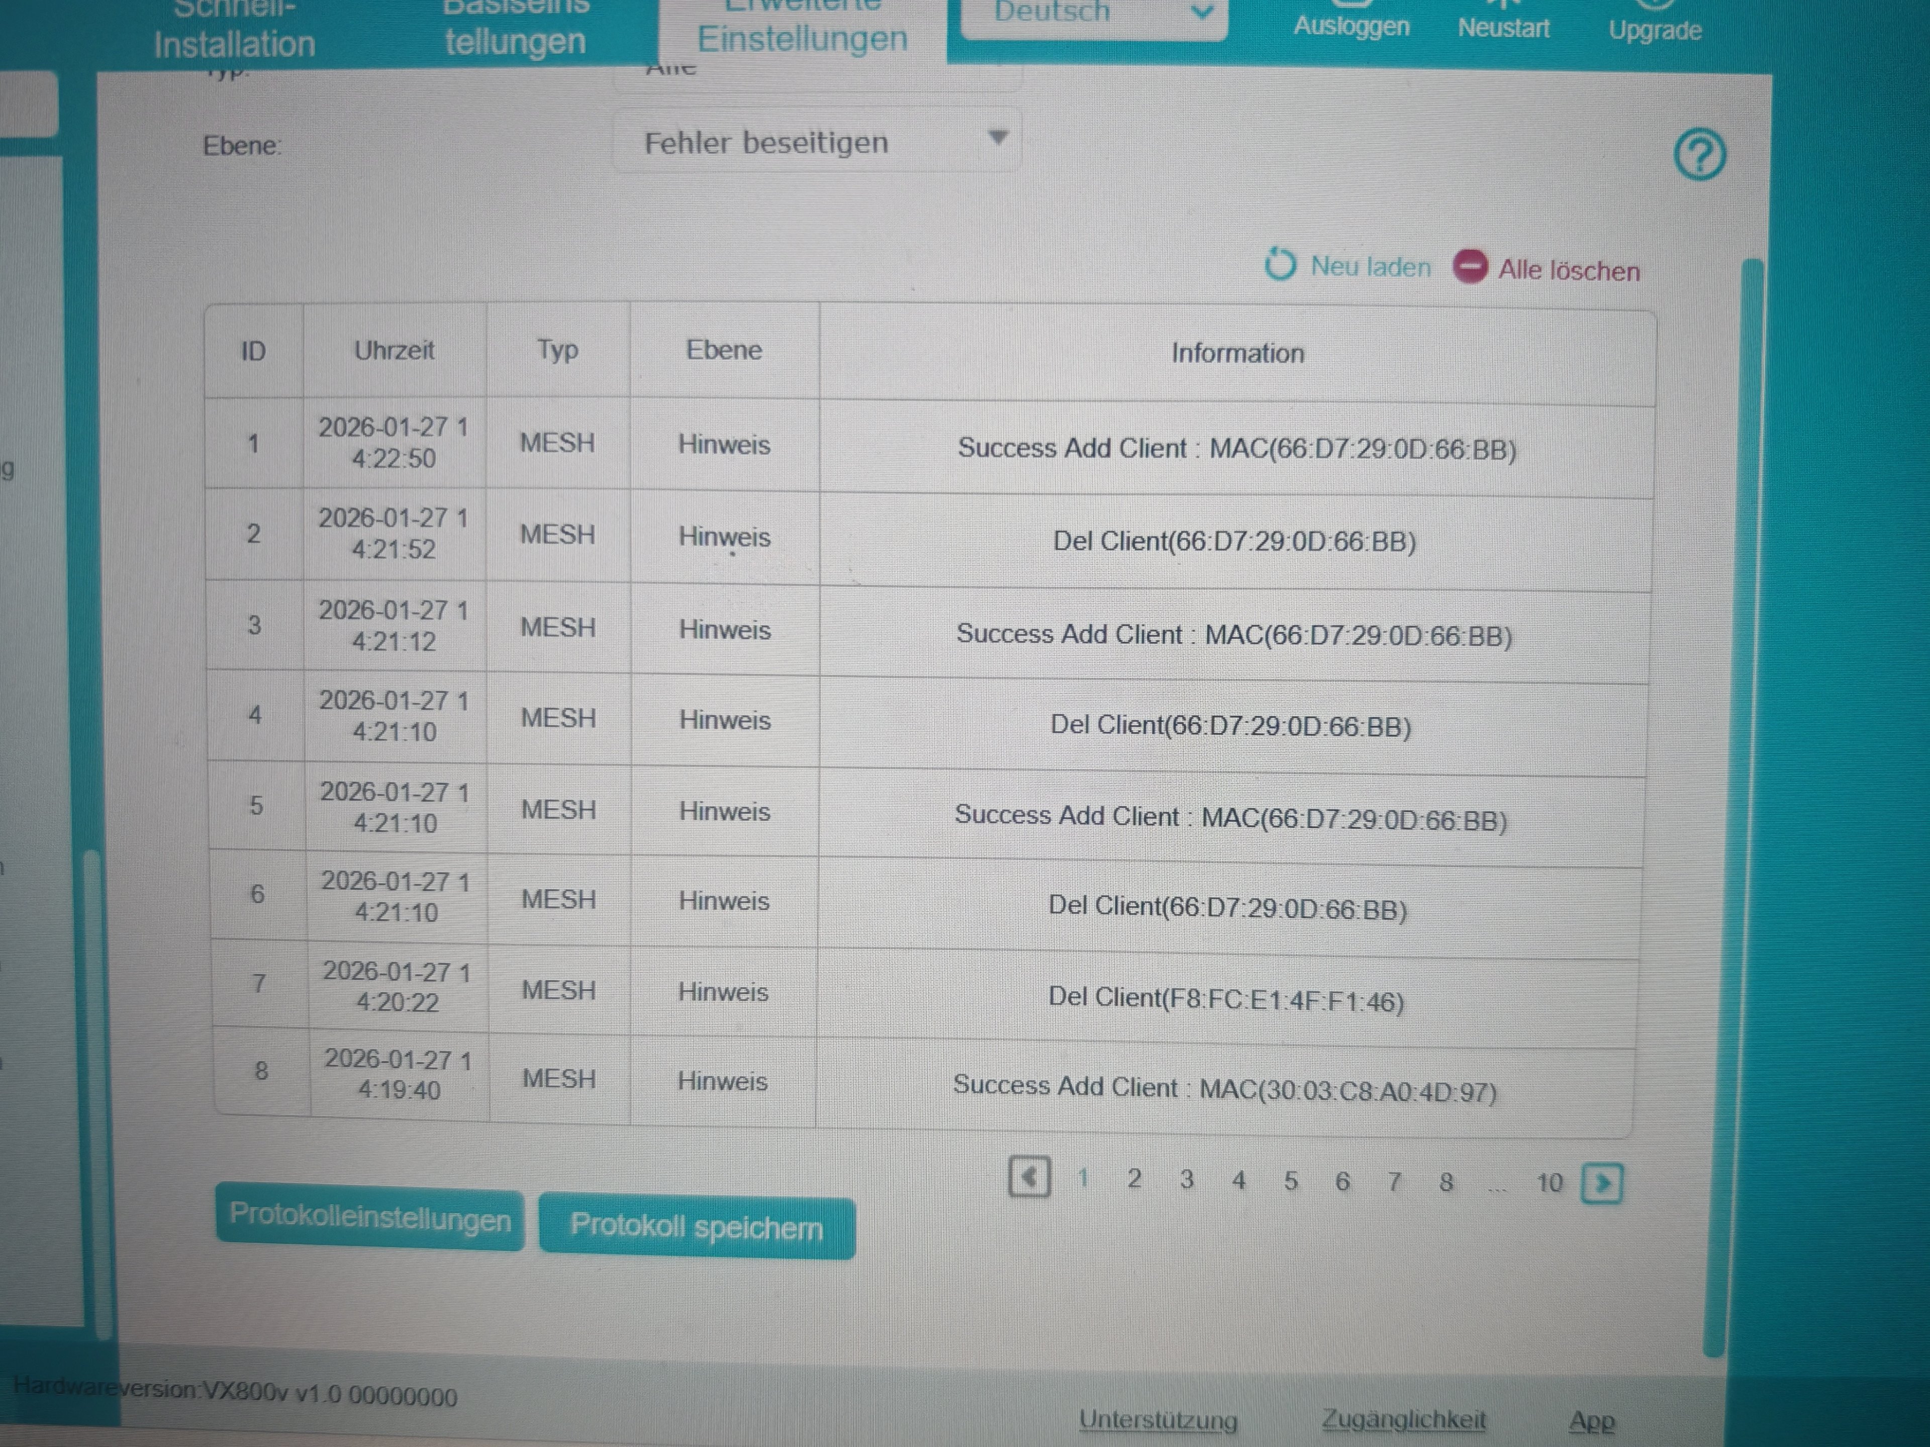Screen dimensions: 1930x1447
Task: Open the Unterstützung footer link
Action: 1158,1420
